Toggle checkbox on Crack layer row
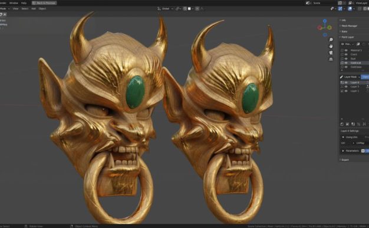This screenshot has height=228, width=369. pyautogui.click(x=342, y=54)
